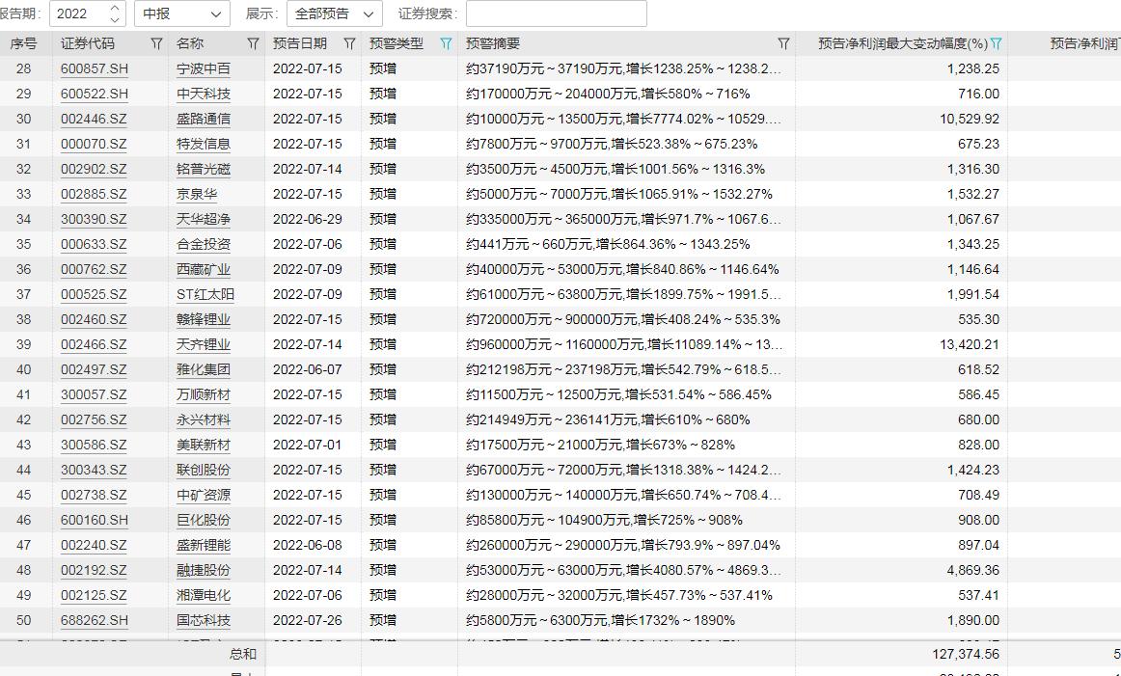The height and width of the screenshot is (676, 1121).
Task: Select summary 约170000万元～204000万元,增长580%～716%
Action: [x=609, y=94]
